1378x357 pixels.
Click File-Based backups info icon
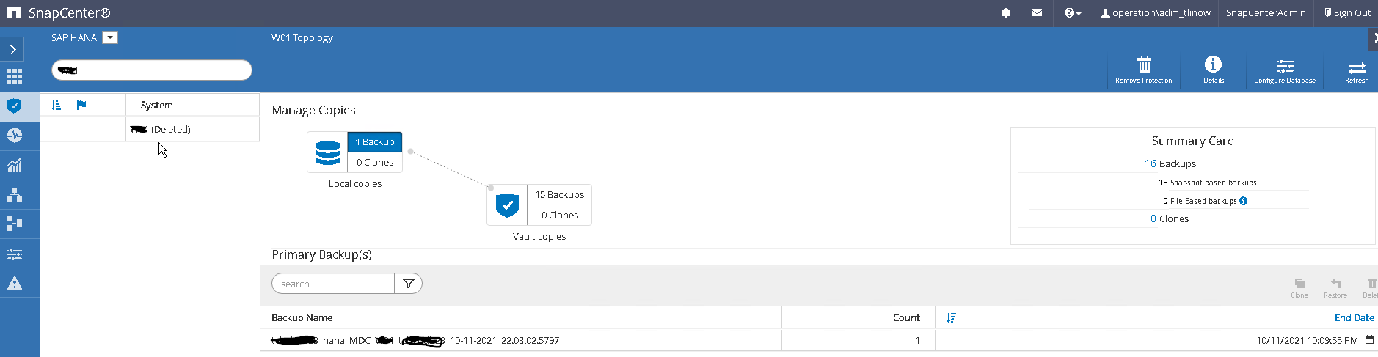tap(1243, 200)
